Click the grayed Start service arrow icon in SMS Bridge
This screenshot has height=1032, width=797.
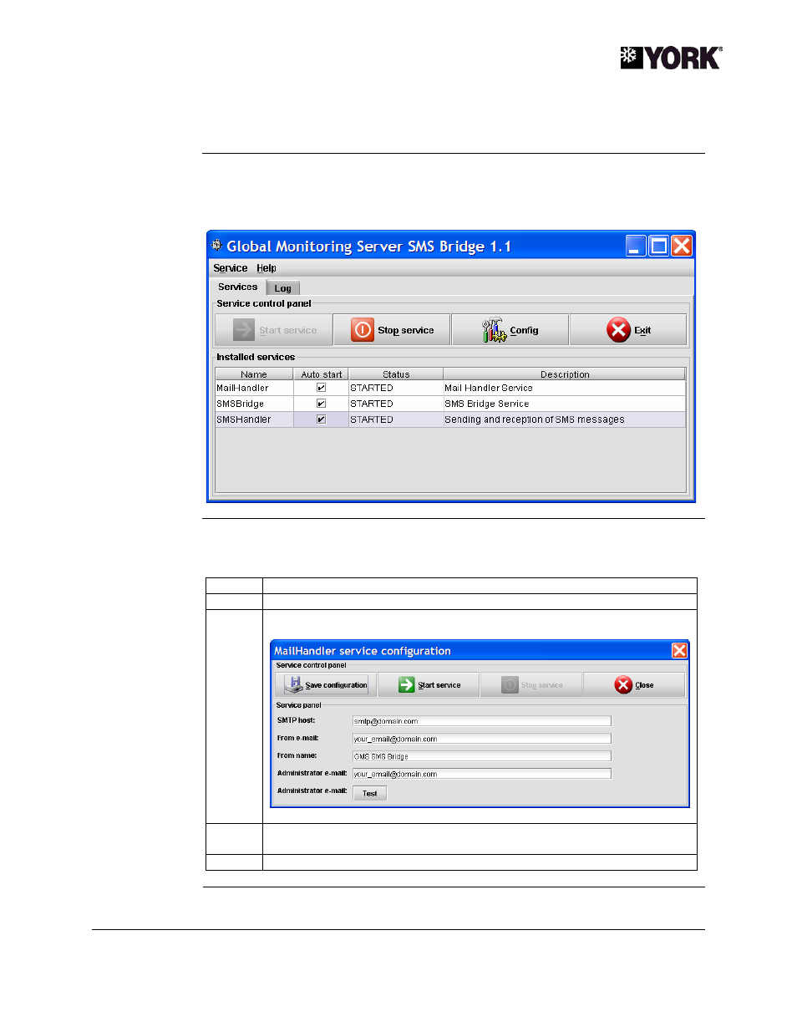click(x=244, y=330)
